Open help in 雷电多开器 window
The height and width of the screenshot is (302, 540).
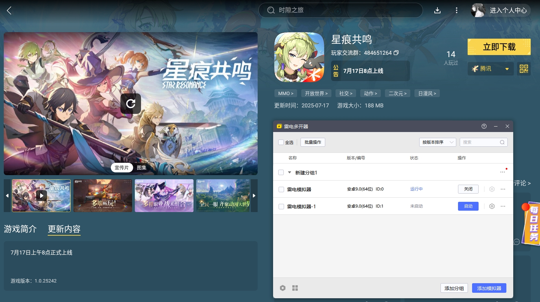484,126
